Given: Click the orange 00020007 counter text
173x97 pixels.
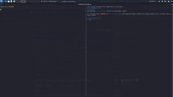Looking at the screenshot, I should pyautogui.click(x=11, y=7).
